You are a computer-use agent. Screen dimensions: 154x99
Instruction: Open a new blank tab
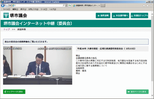pos(103,5)
